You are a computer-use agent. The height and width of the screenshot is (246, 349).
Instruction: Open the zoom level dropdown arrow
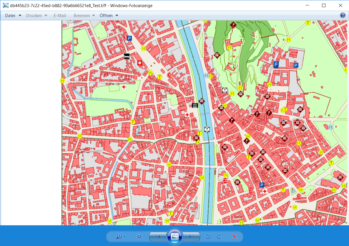(124, 236)
